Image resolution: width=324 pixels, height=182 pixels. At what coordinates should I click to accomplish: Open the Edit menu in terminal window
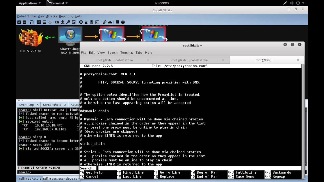click(x=92, y=53)
